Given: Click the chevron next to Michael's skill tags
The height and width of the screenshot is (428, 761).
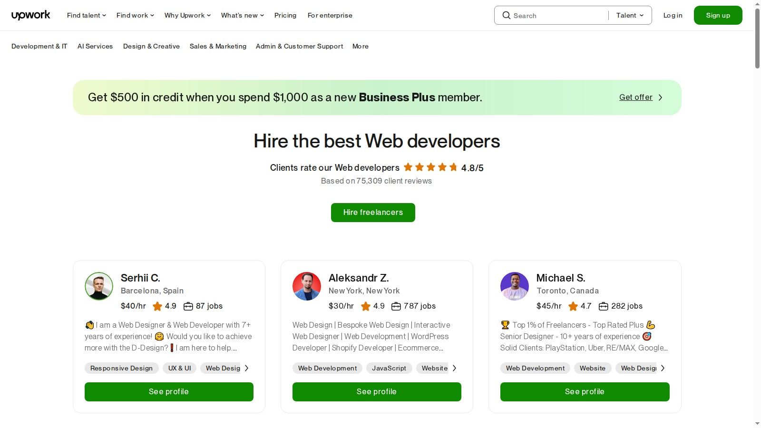Looking at the screenshot, I should (x=663, y=368).
